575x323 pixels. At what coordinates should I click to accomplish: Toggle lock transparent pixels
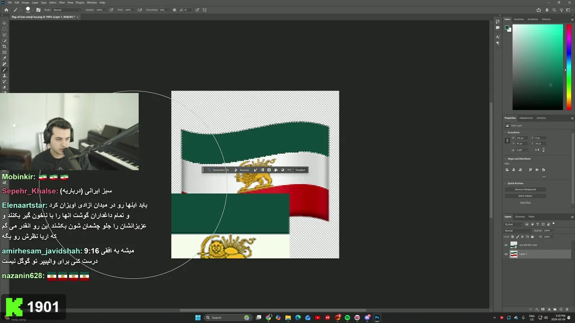512,236
